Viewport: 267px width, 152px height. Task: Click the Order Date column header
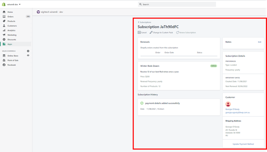(x=169, y=53)
